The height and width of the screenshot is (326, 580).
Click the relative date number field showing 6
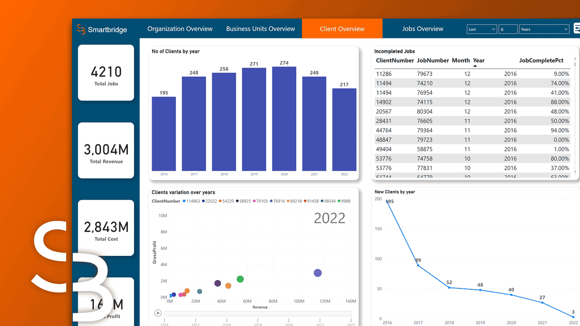pos(508,29)
